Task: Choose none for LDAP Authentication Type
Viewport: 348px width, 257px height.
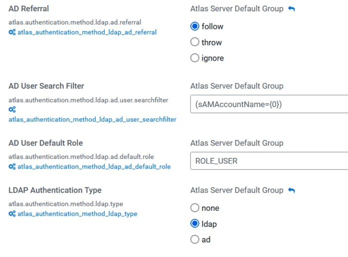Action: 194,208
